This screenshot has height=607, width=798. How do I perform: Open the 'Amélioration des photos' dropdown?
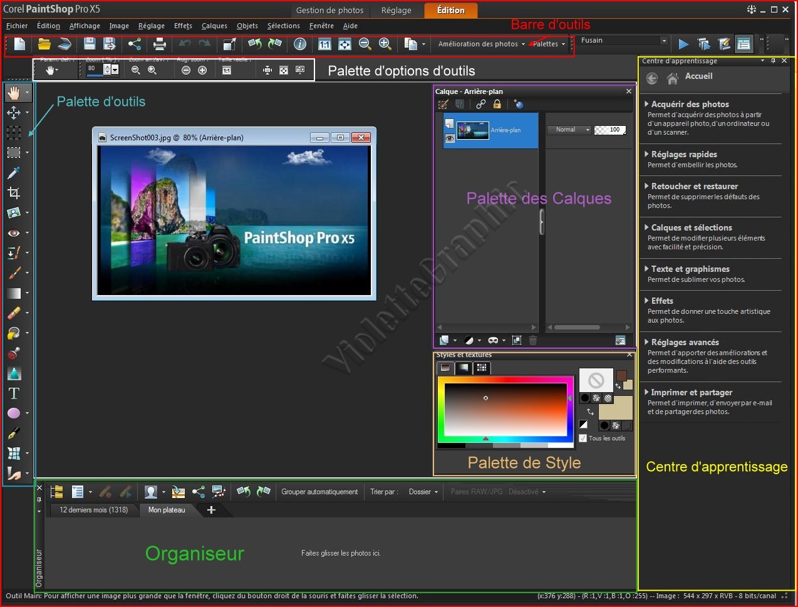click(481, 44)
